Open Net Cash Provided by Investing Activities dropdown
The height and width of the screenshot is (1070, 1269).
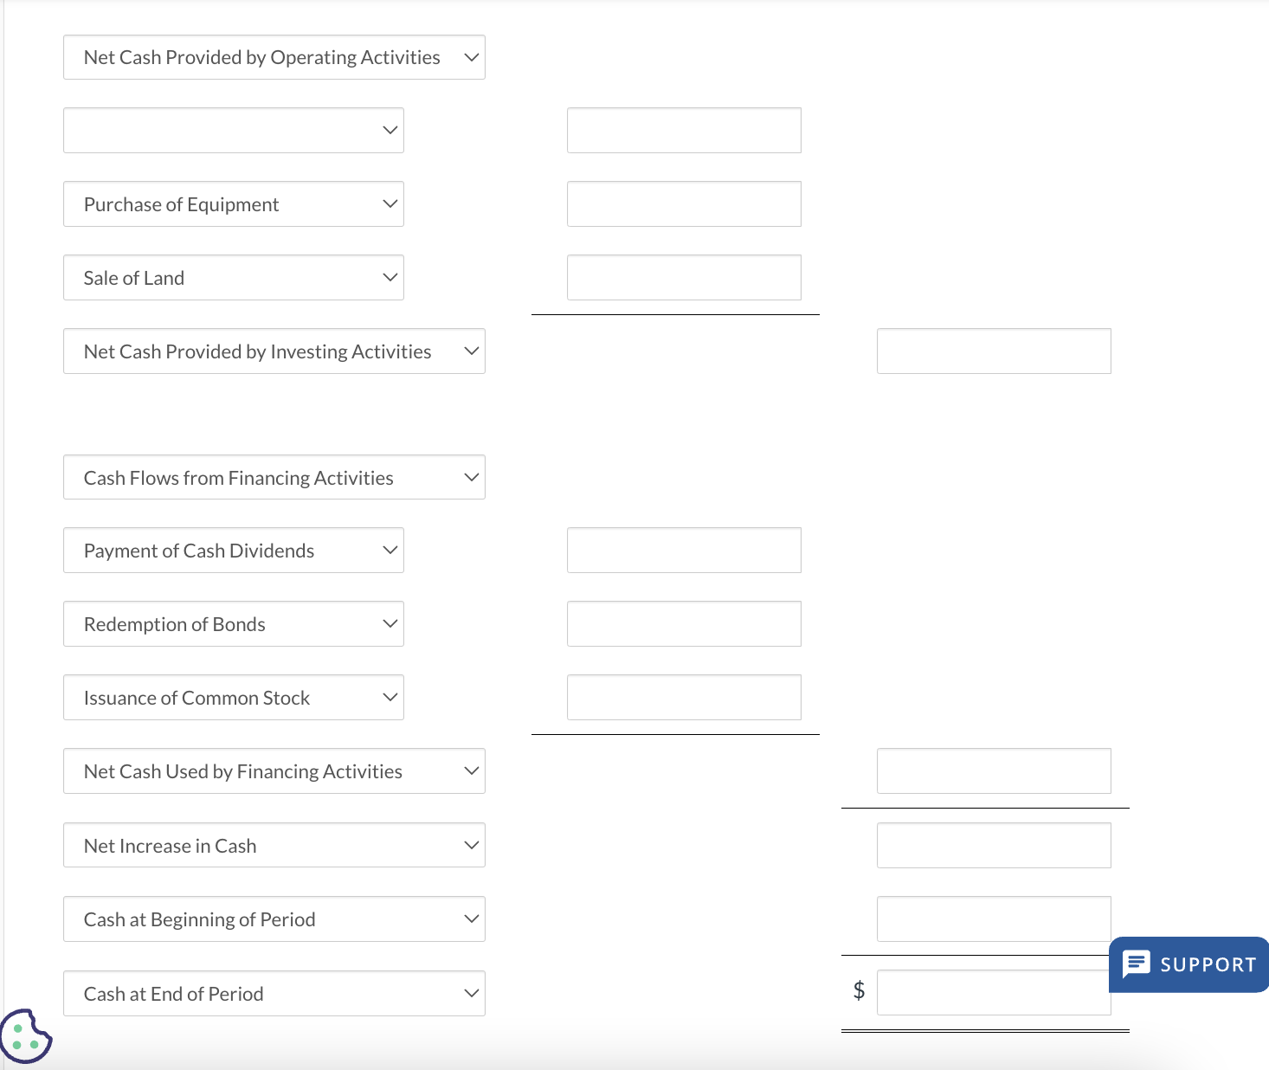[x=274, y=351]
